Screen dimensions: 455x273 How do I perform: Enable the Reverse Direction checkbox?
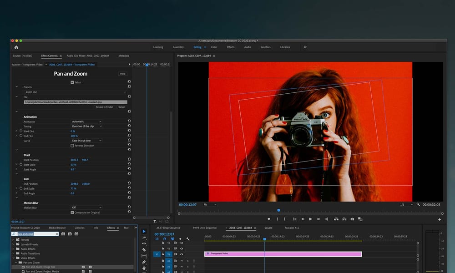coord(72,146)
